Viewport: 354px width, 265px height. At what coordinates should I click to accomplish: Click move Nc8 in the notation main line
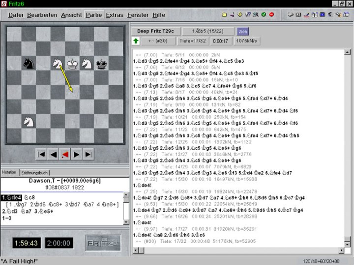click(29, 198)
